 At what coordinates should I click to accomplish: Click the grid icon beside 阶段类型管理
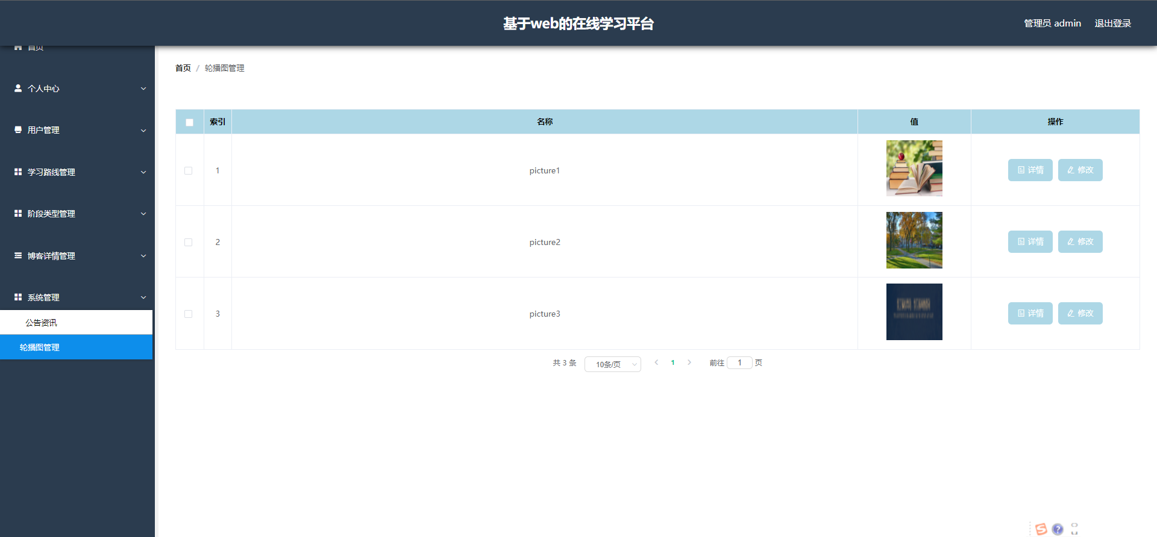(x=18, y=213)
